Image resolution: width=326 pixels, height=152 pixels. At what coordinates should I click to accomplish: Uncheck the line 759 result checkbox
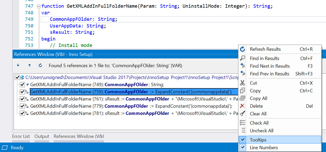pyautogui.click(x=22, y=92)
